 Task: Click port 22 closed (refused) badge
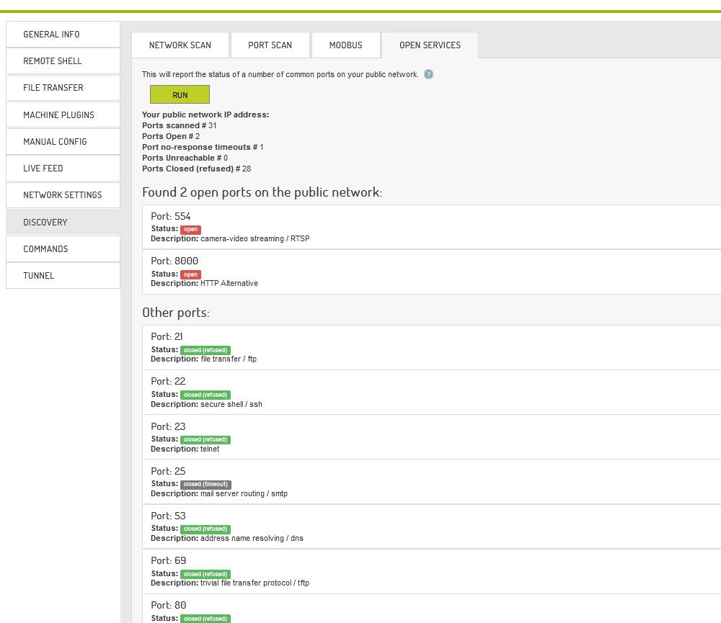205,395
